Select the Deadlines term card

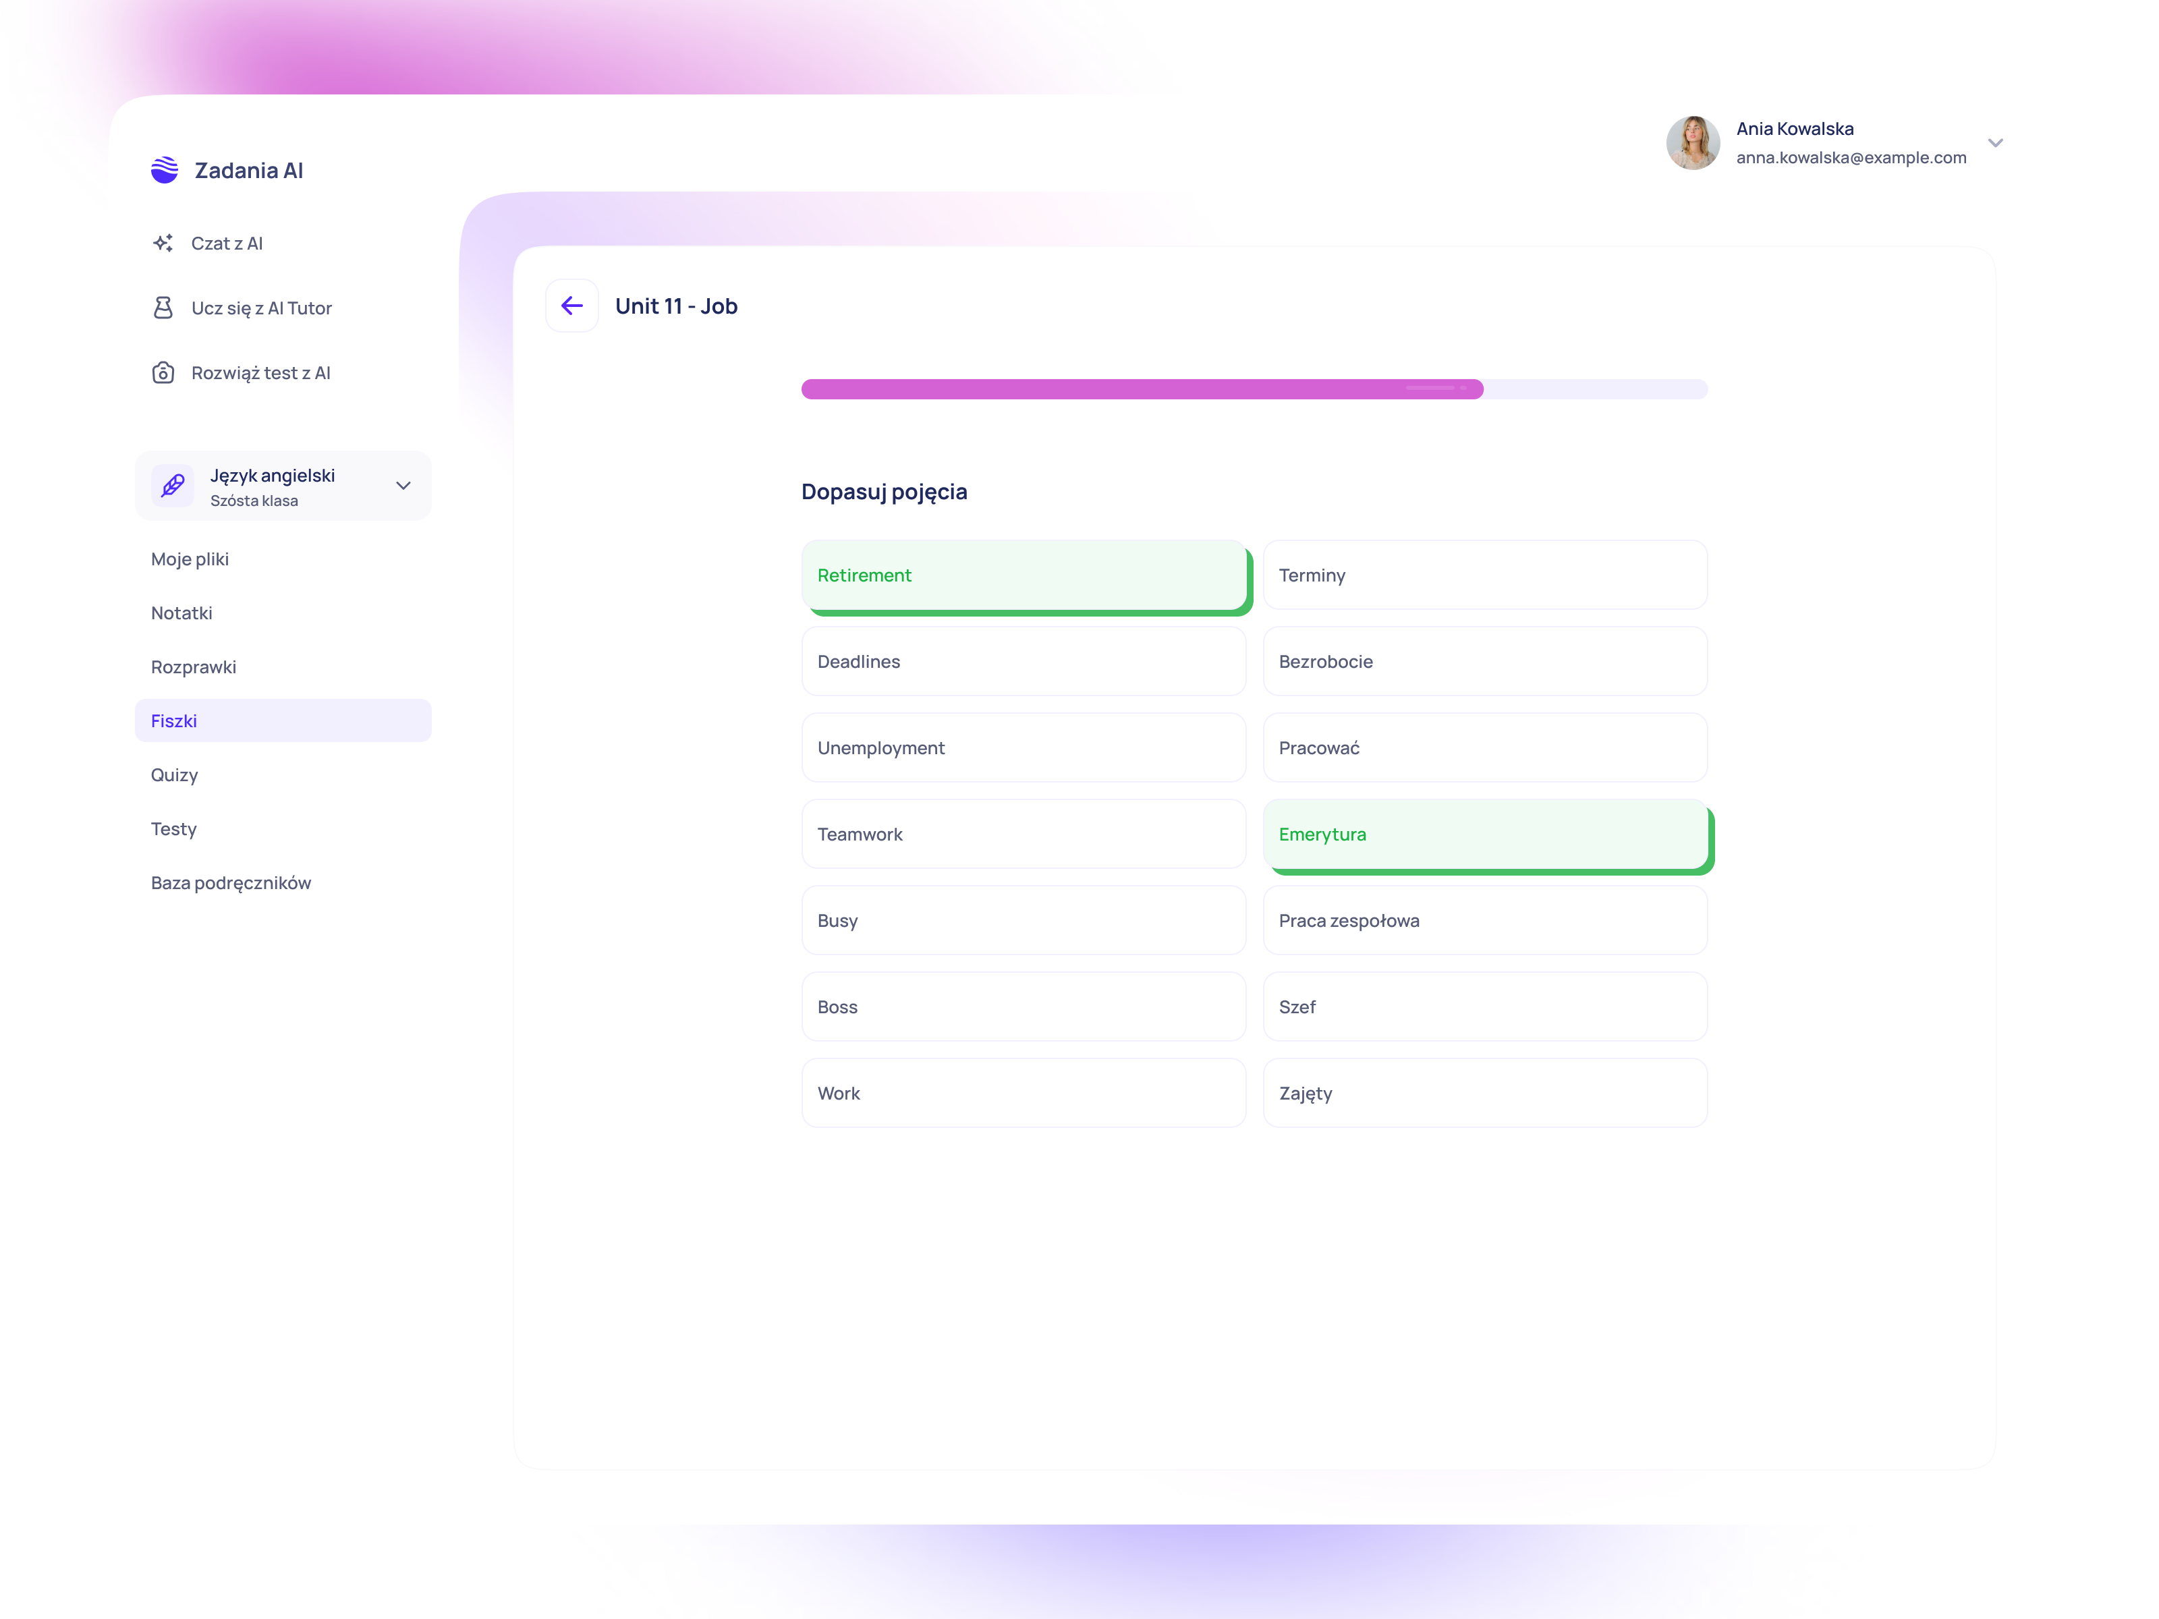1023,662
